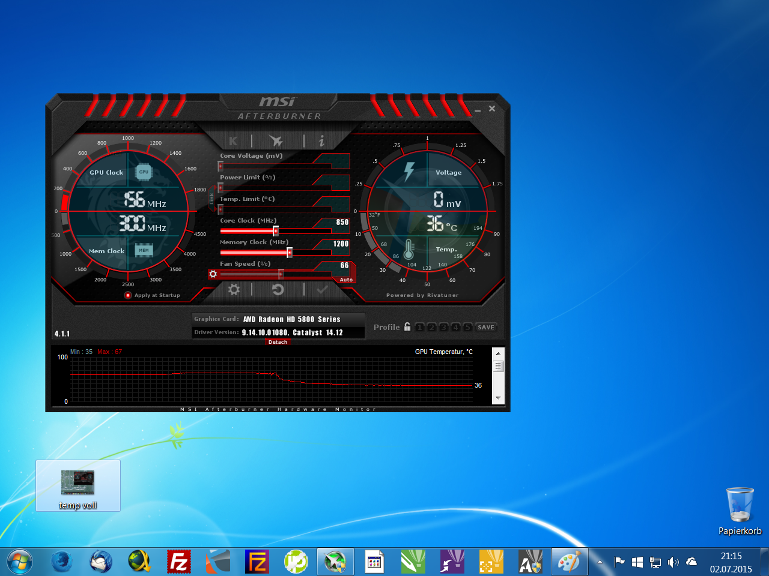Open the dark blue Fz taskbar icon
Image resolution: width=769 pixels, height=576 pixels.
[x=257, y=562]
